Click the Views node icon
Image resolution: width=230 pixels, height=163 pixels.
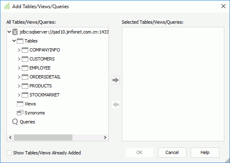[x=20, y=104]
